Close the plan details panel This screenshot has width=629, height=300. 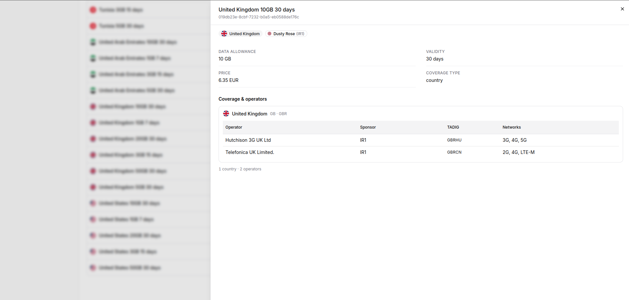click(x=622, y=9)
